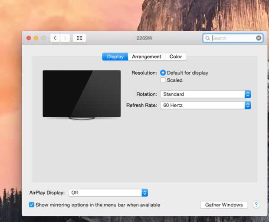The width and height of the screenshot is (269, 222).
Task: Clear the search field with x icon
Action: (259, 38)
